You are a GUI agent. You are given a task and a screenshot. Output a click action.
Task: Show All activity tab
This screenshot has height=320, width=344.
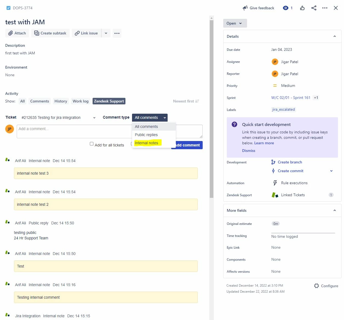22,101
